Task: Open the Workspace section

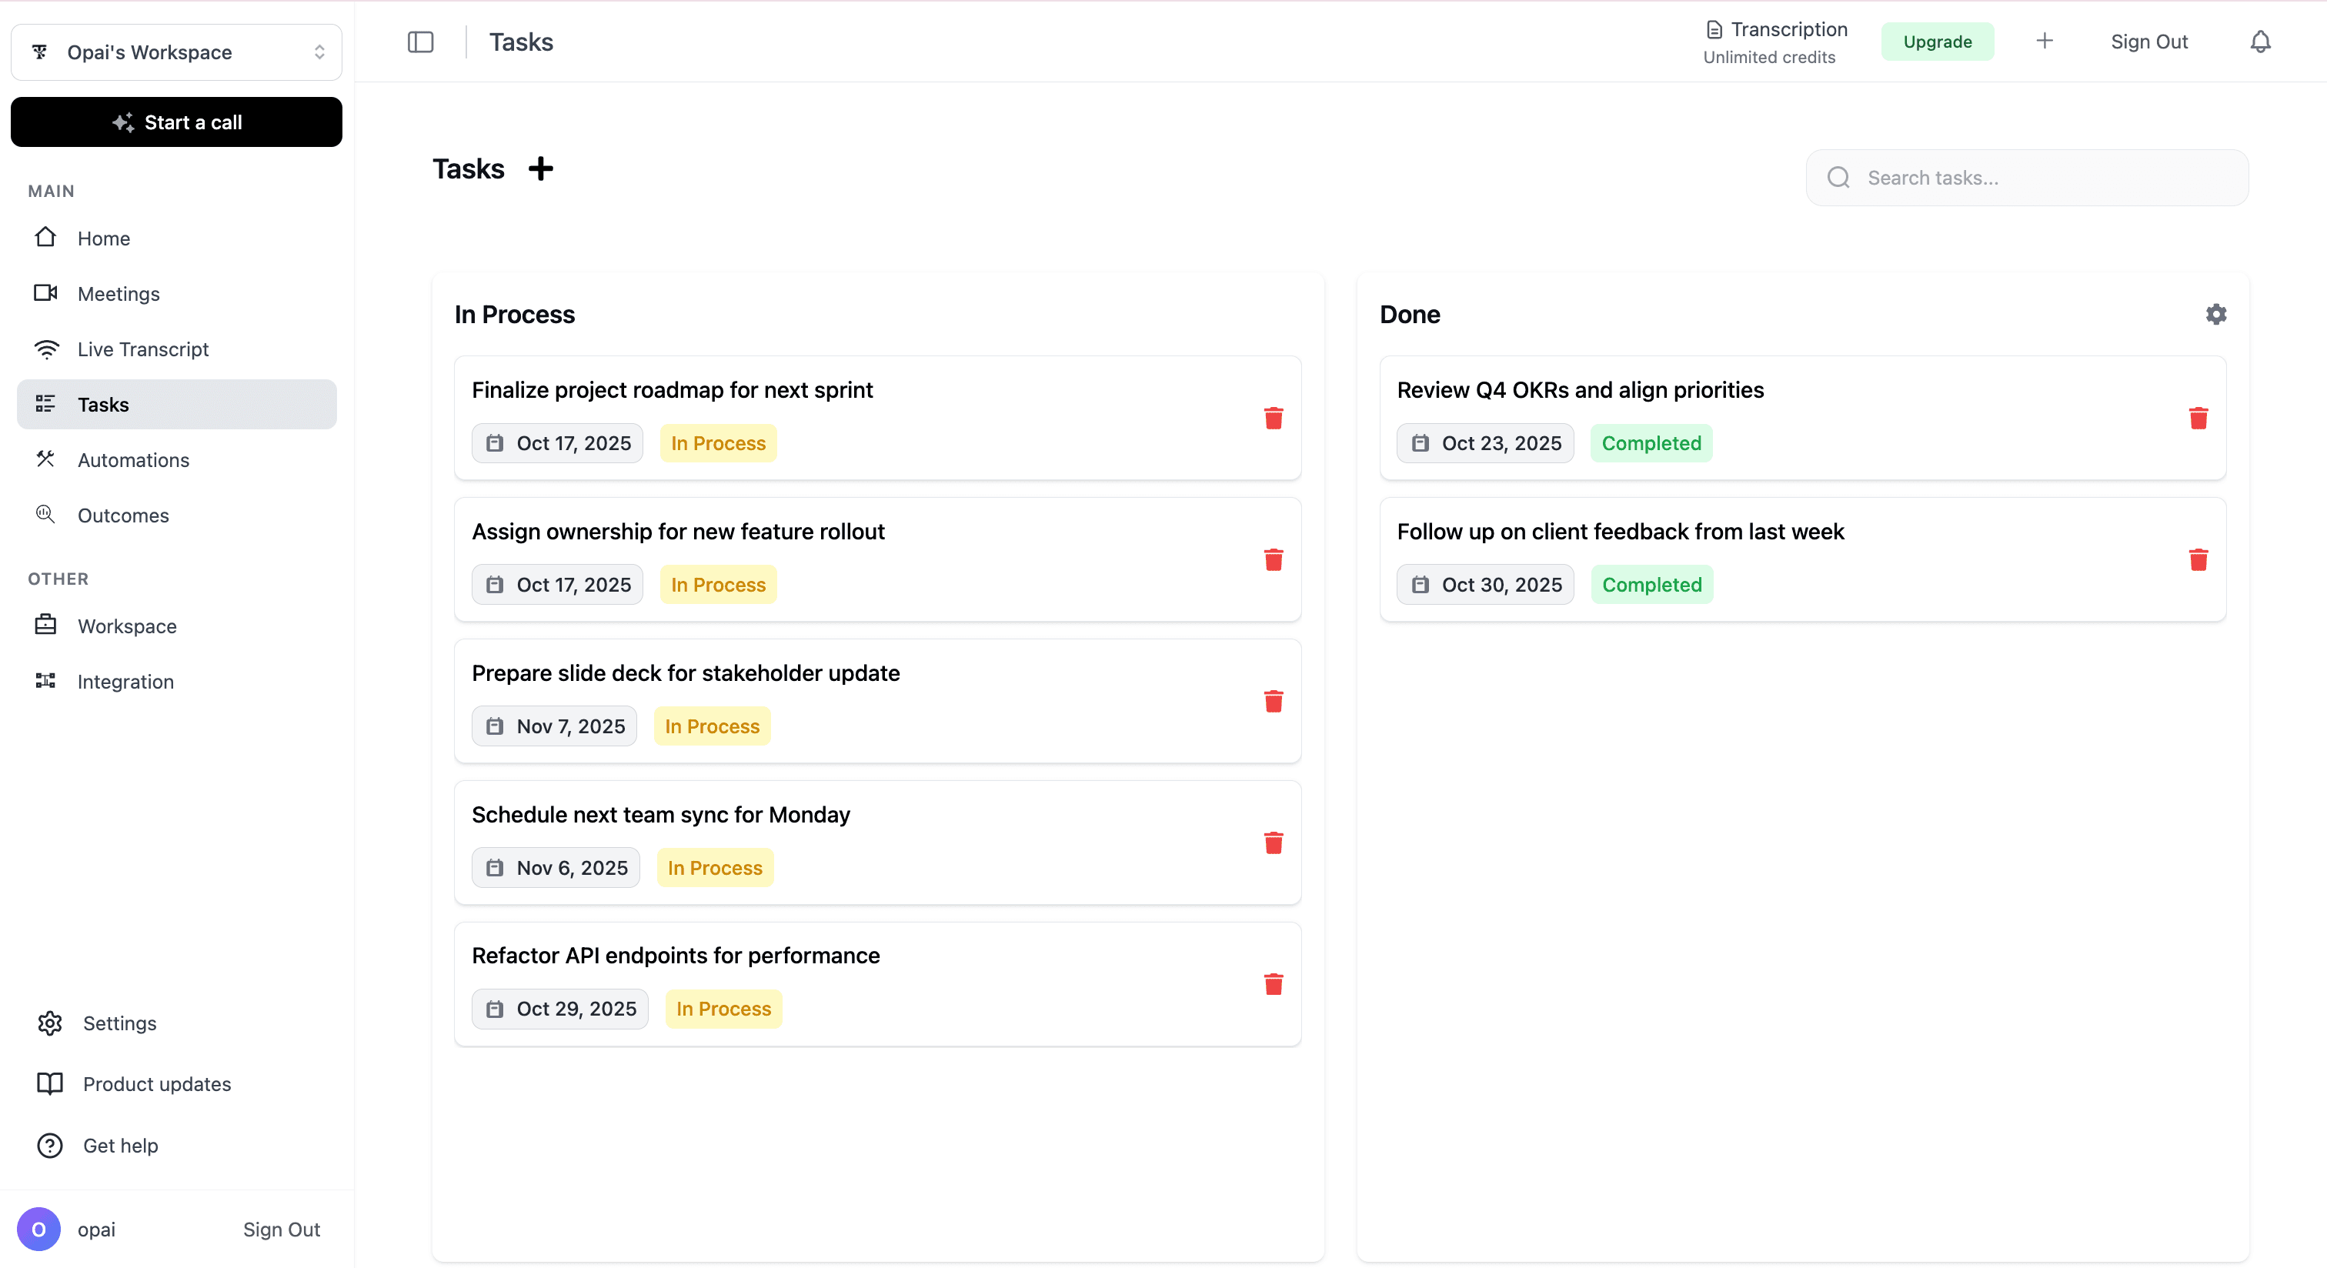Action: point(126,626)
